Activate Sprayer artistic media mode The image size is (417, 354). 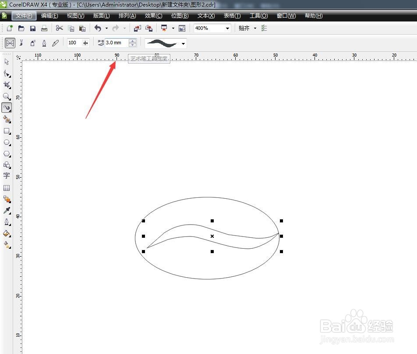33,43
